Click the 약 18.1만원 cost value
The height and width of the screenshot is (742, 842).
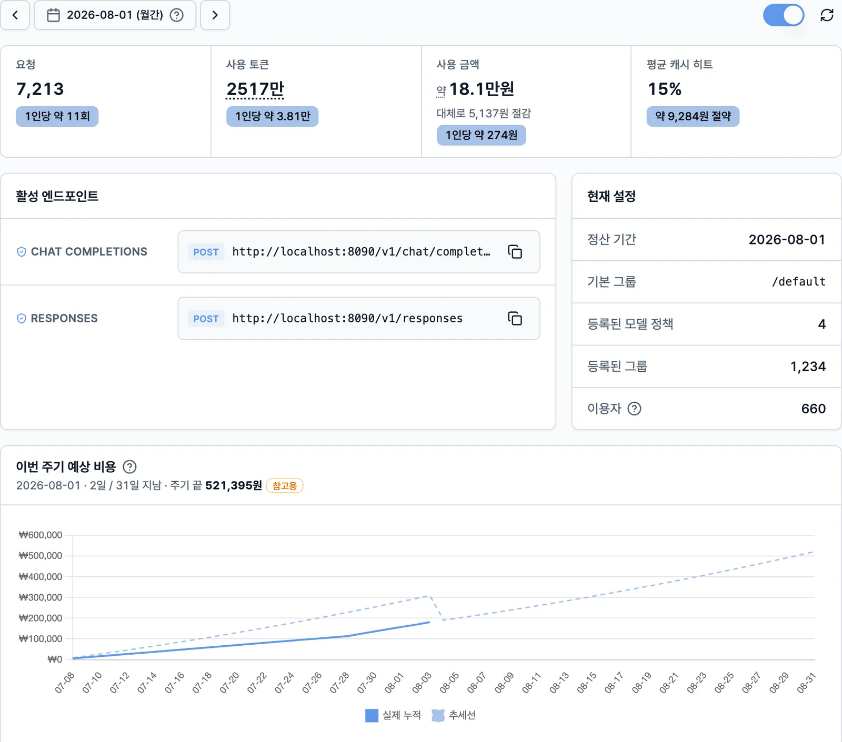[x=475, y=89]
